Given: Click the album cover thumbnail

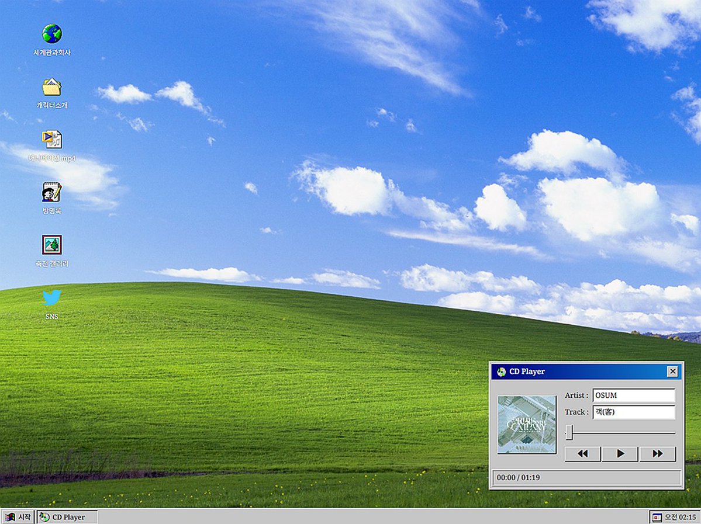Looking at the screenshot, I should tap(527, 424).
